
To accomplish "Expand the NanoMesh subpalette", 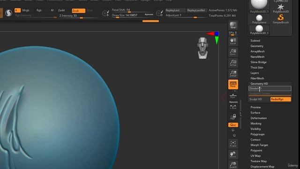I will pyautogui.click(x=257, y=57).
